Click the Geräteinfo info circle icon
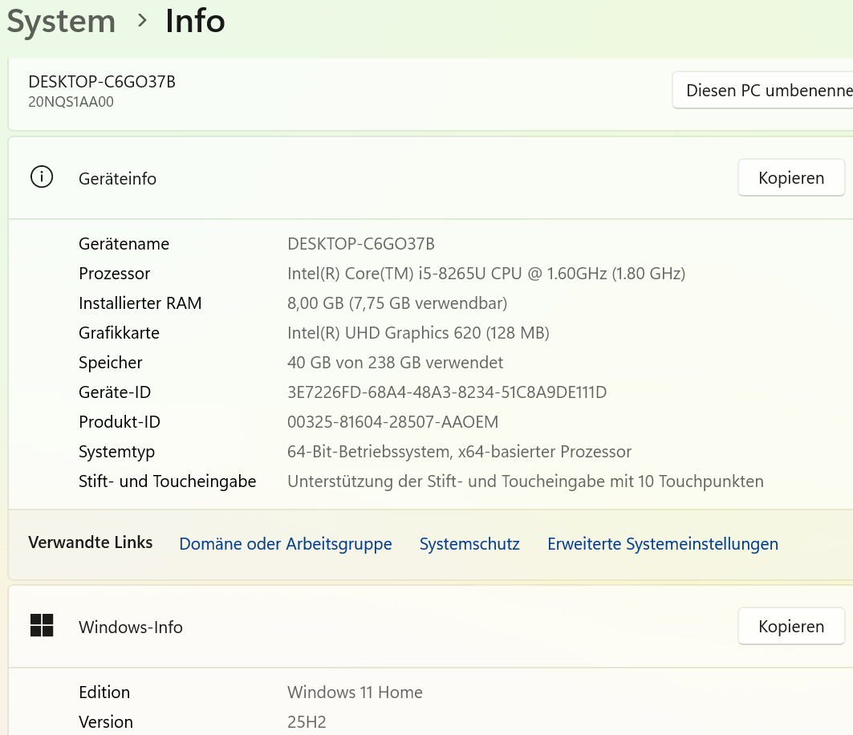Screen dimensions: 853x735 42,177
